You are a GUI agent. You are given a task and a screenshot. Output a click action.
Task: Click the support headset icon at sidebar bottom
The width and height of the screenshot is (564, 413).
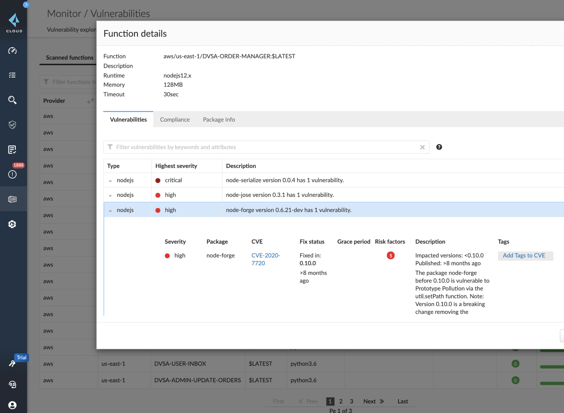[12, 384]
